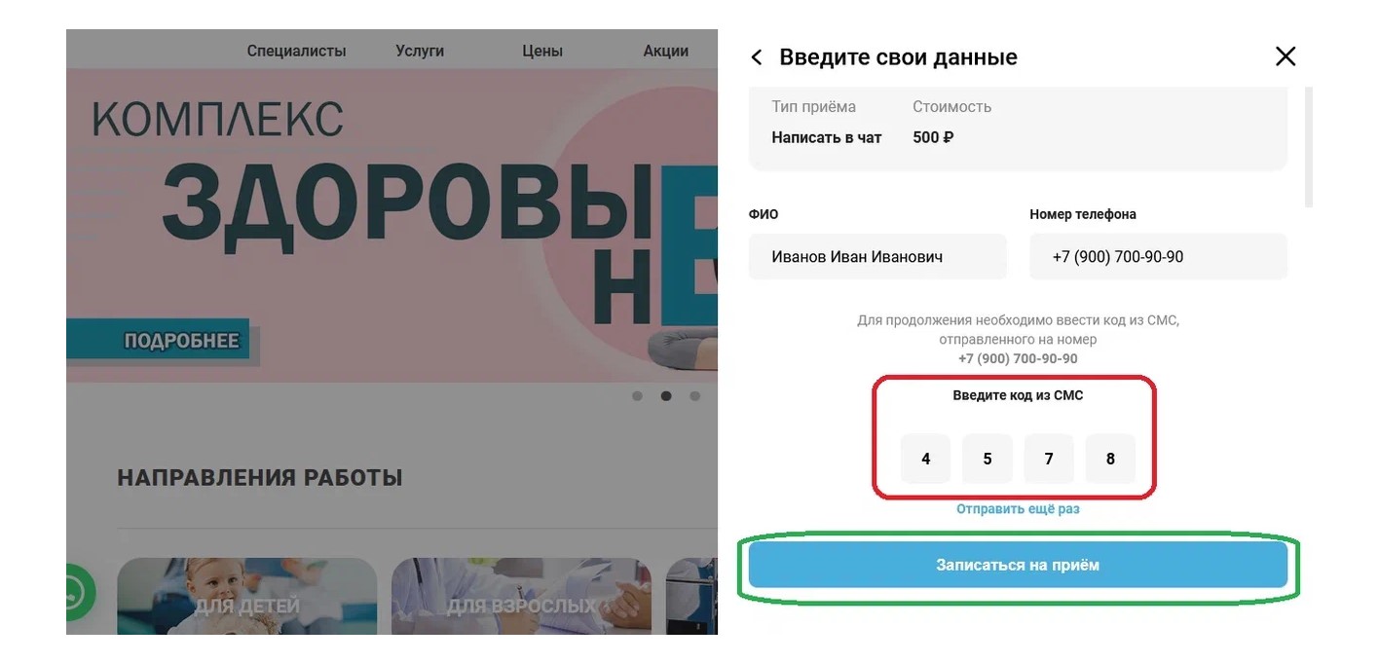Open the Специалисты menu item
The height and width of the screenshot is (664, 1379).
(296, 51)
